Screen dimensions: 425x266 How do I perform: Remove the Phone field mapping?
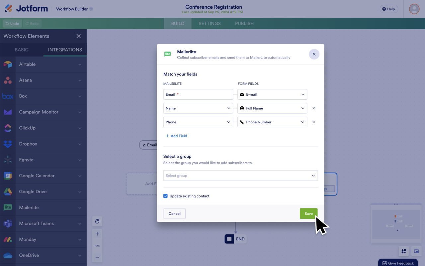(313, 122)
